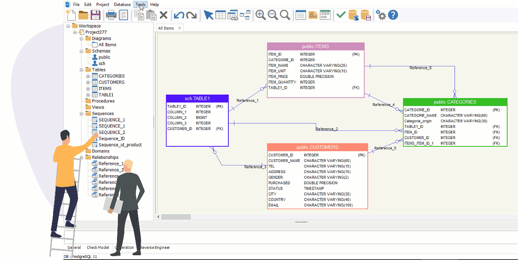This screenshot has height=260, width=518.
Task: Click the New table tool icon
Action: [221, 15]
